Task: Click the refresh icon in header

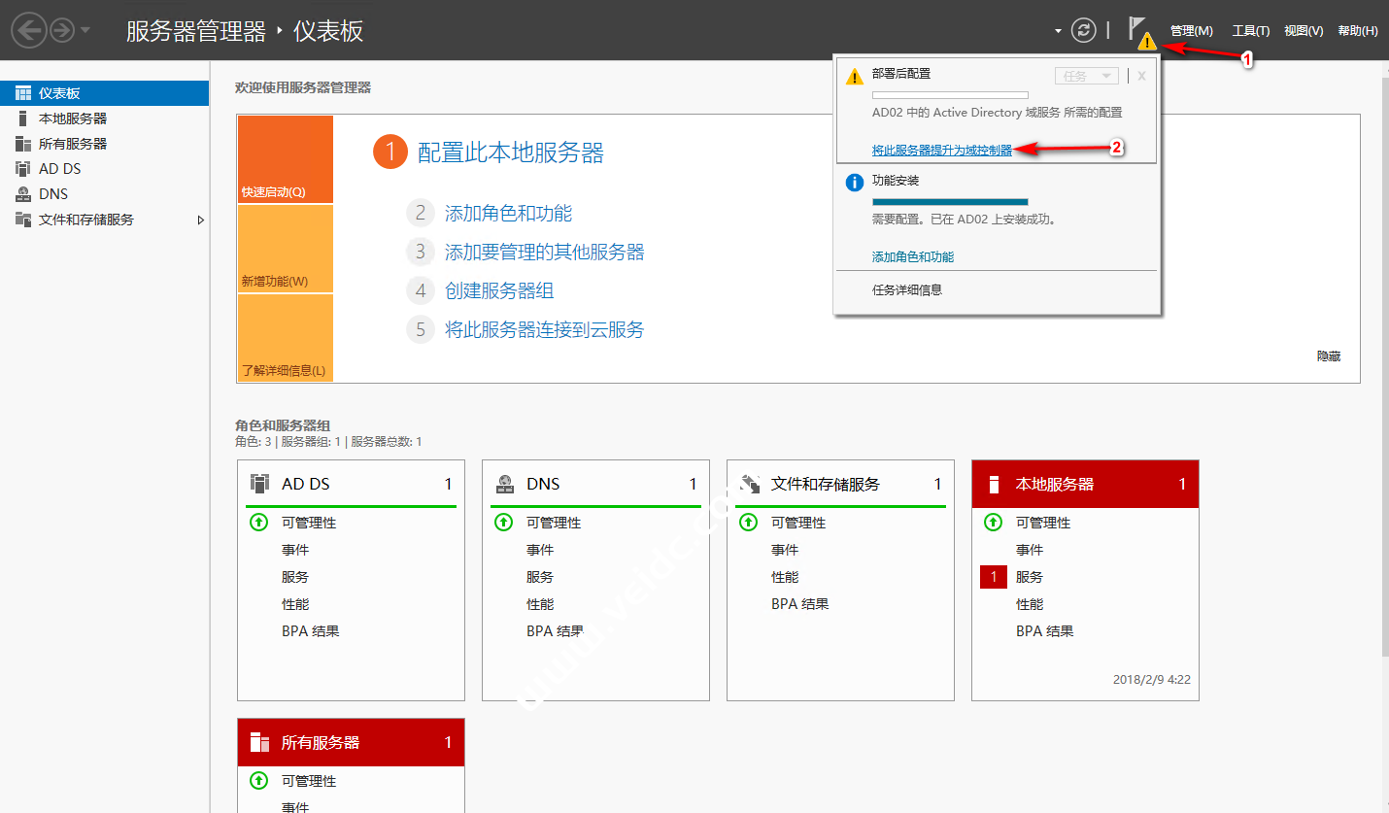Action: pyautogui.click(x=1083, y=30)
